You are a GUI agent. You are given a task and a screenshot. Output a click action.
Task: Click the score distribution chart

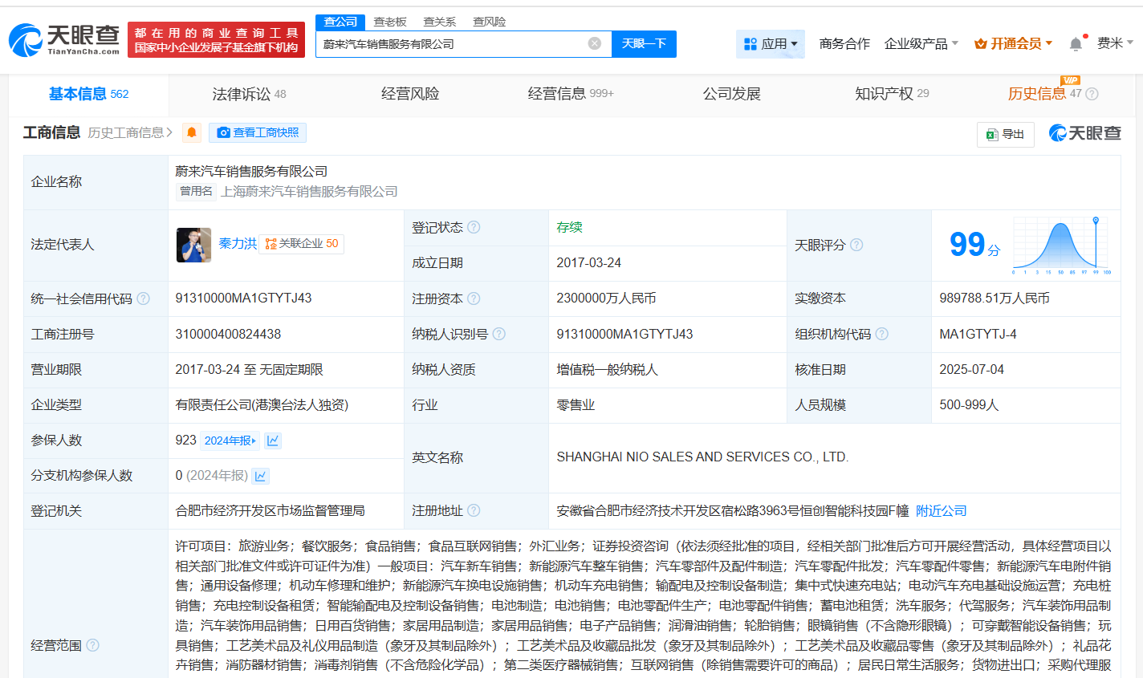tap(1060, 245)
